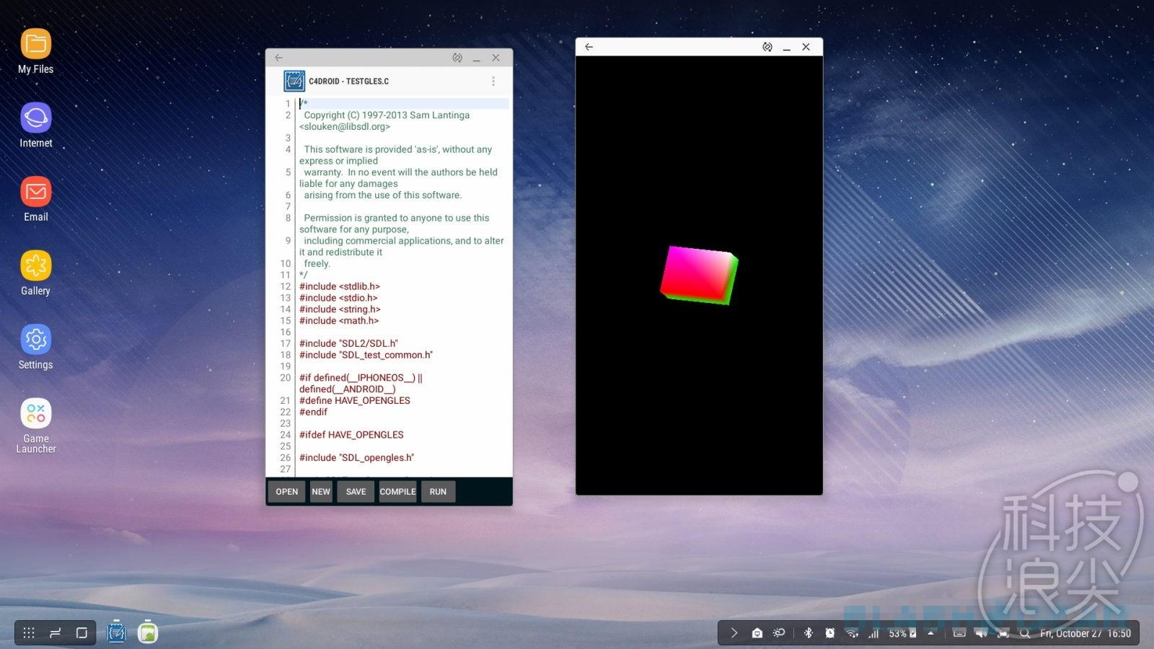
Task: Open the apps grid in taskbar
Action: click(x=29, y=632)
